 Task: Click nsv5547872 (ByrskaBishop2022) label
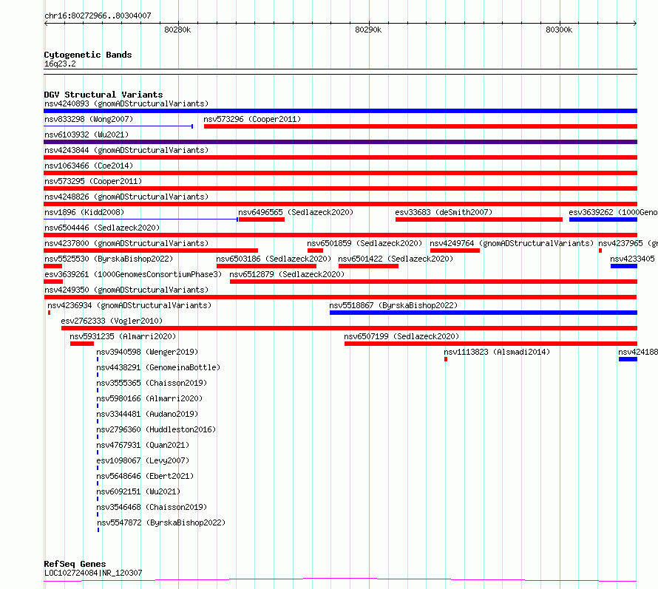click(161, 522)
